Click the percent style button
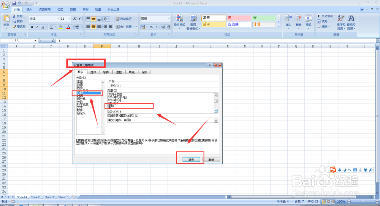This screenshot has width=380, height=206. tap(151, 27)
